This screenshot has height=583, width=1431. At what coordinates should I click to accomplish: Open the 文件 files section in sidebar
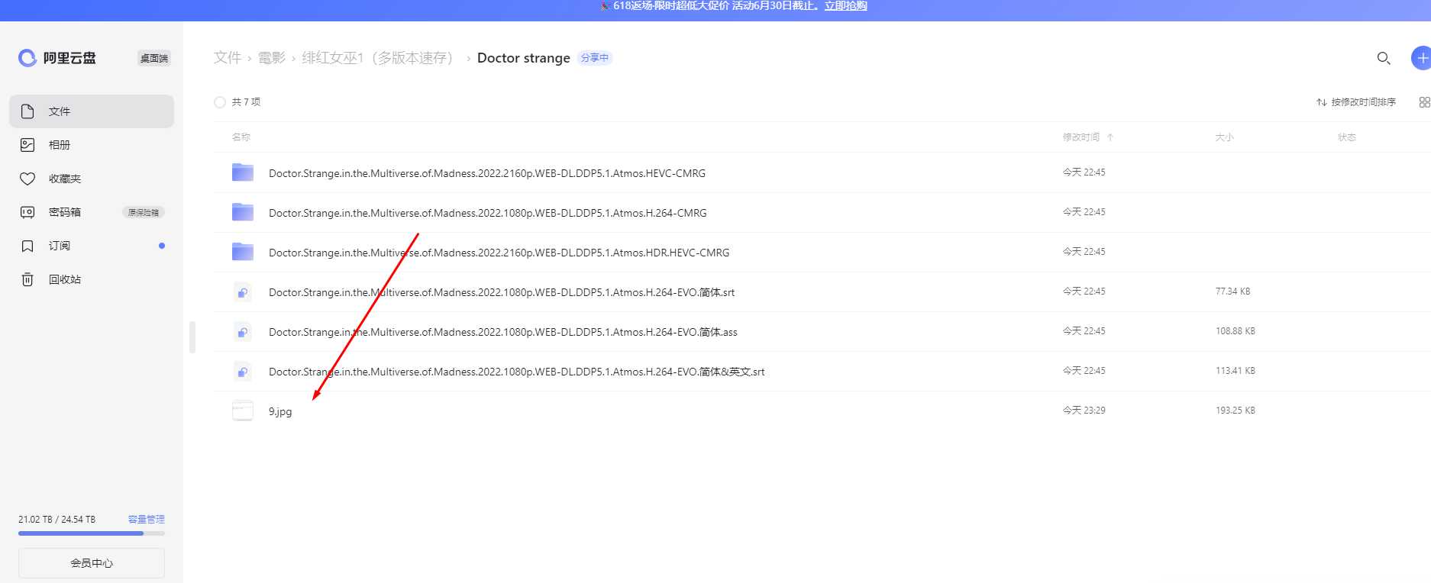pos(92,111)
